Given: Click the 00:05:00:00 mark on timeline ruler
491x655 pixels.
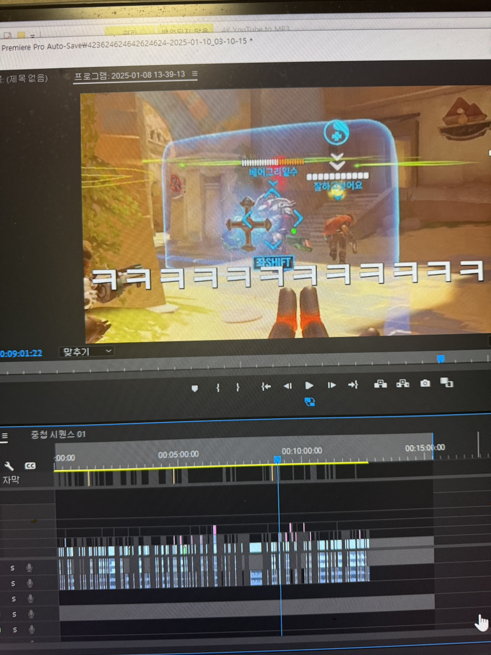Looking at the screenshot, I should tap(178, 454).
